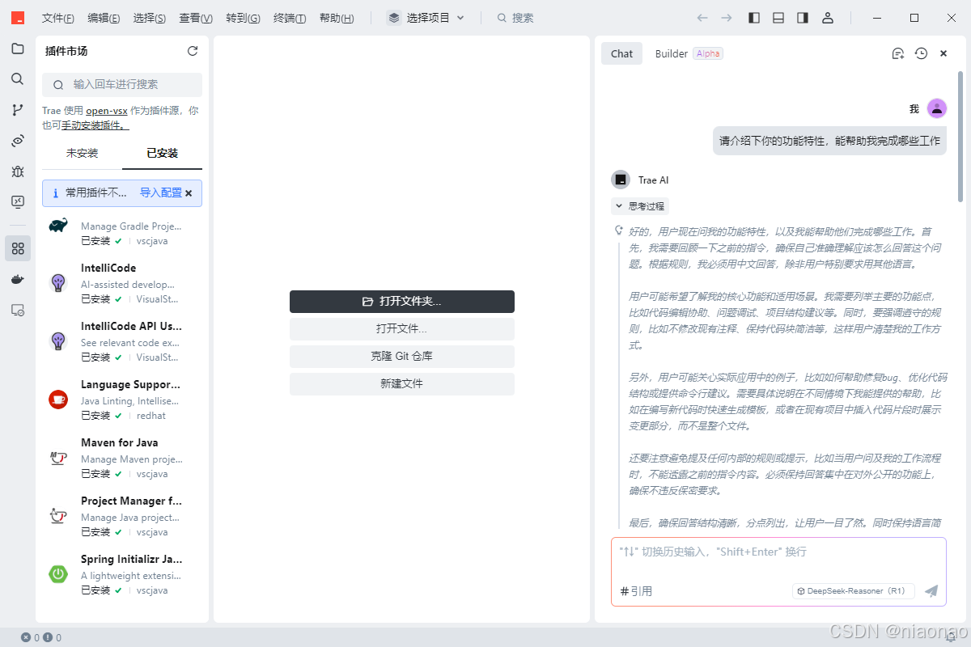The image size is (971, 647).
Task: Click the 克隆 Git 仓库 button
Action: (402, 356)
